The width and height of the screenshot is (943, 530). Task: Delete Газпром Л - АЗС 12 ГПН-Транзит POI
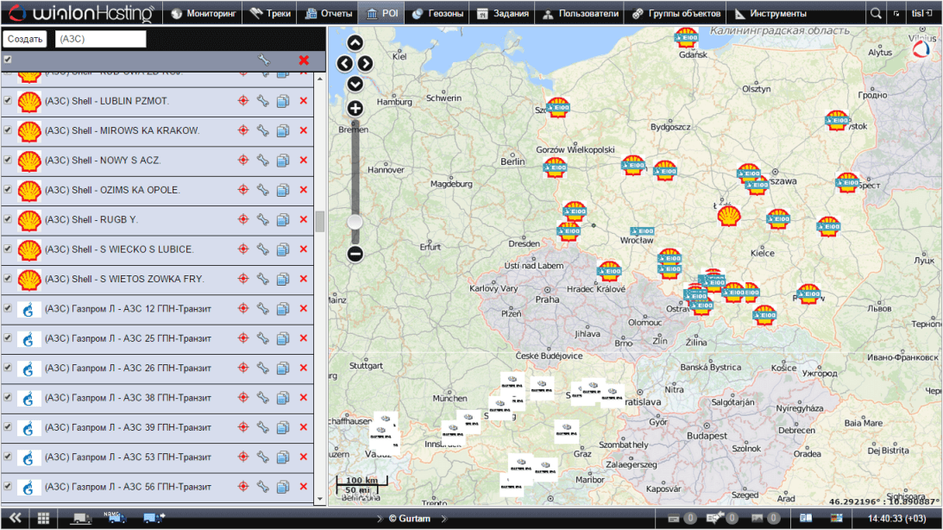coord(304,309)
